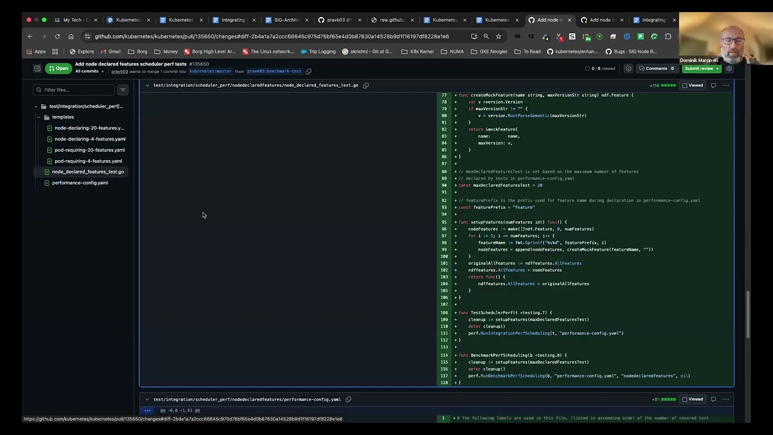Bookmark this page with star icon
This screenshot has width=773, height=435.
[498, 36]
